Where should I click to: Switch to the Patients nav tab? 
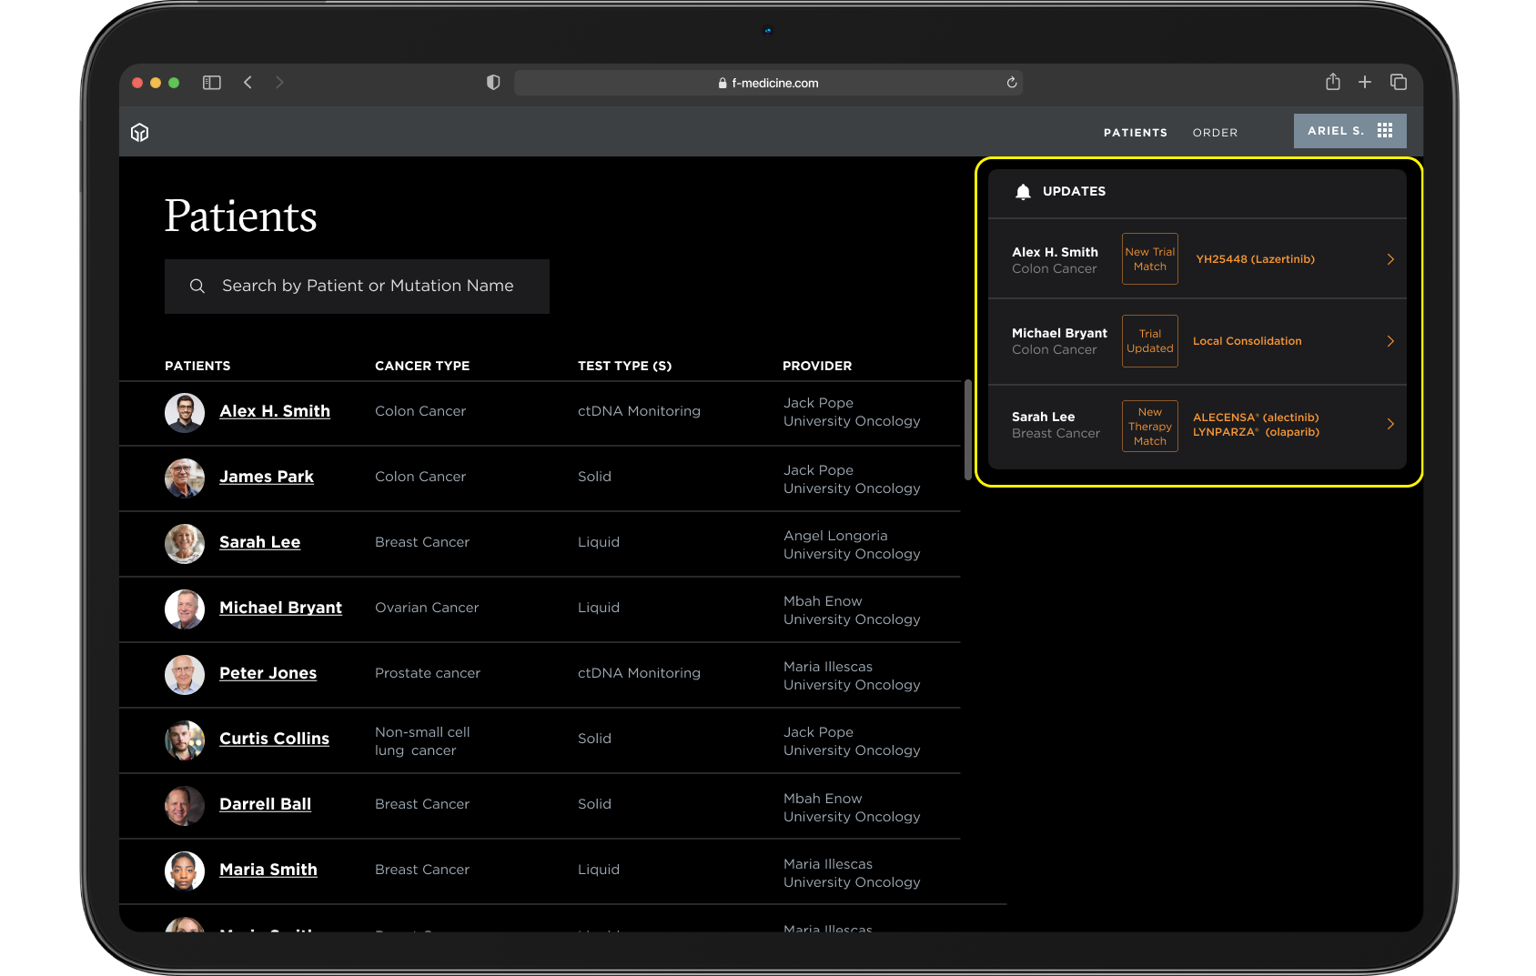coord(1135,133)
